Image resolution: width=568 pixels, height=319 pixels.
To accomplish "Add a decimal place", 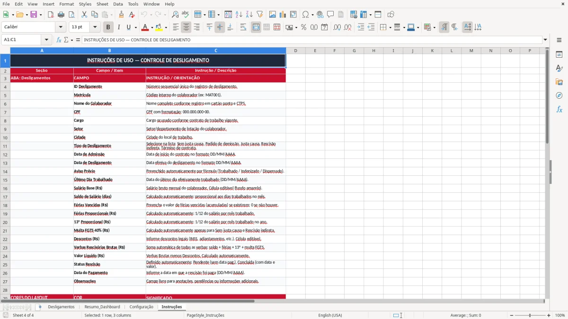I will (x=337, y=27).
